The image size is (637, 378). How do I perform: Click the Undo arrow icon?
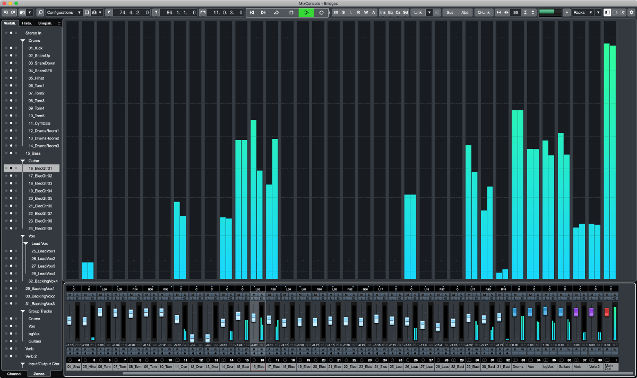(x=6, y=12)
